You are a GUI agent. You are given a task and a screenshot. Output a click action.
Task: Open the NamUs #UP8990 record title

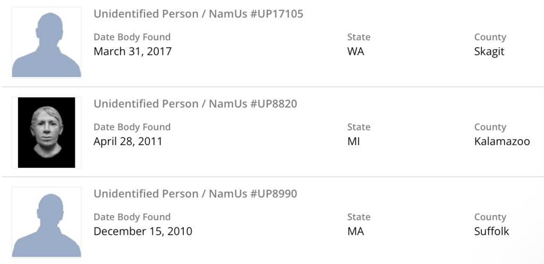195,194
